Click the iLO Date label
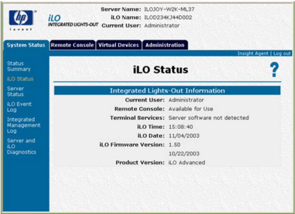 point(151,136)
